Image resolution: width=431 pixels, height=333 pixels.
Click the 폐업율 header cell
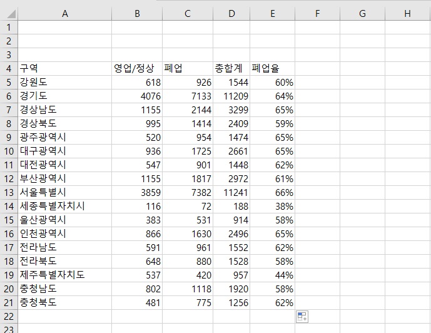tap(272, 69)
